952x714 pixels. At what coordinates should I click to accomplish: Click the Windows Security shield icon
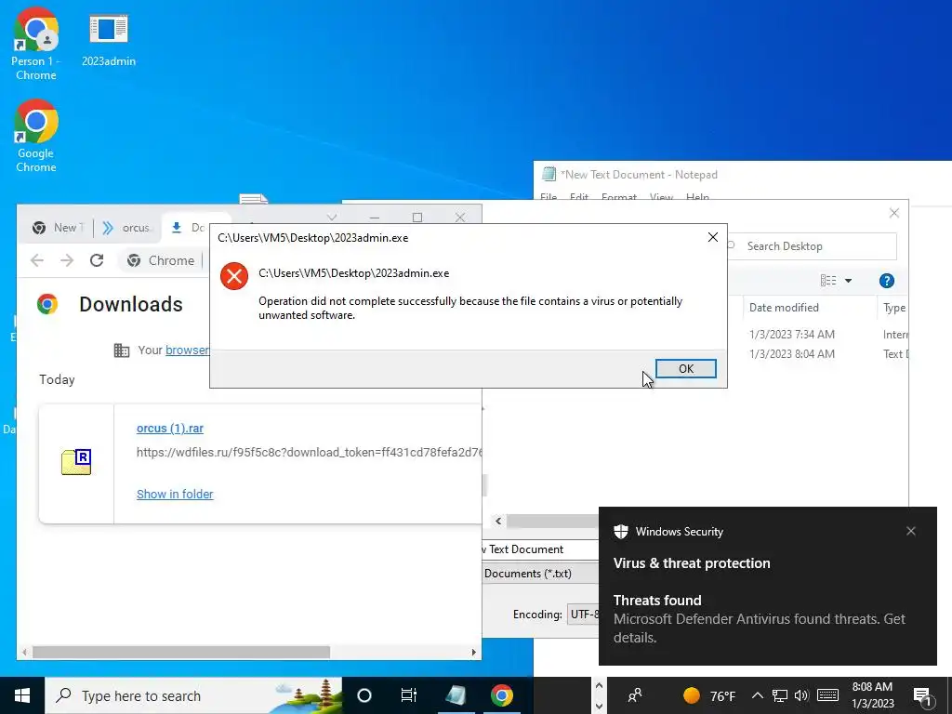tap(620, 531)
